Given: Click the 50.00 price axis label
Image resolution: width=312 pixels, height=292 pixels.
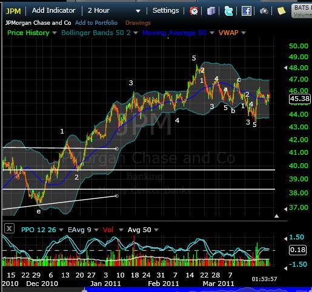Looking at the screenshot, I should point(299,46).
